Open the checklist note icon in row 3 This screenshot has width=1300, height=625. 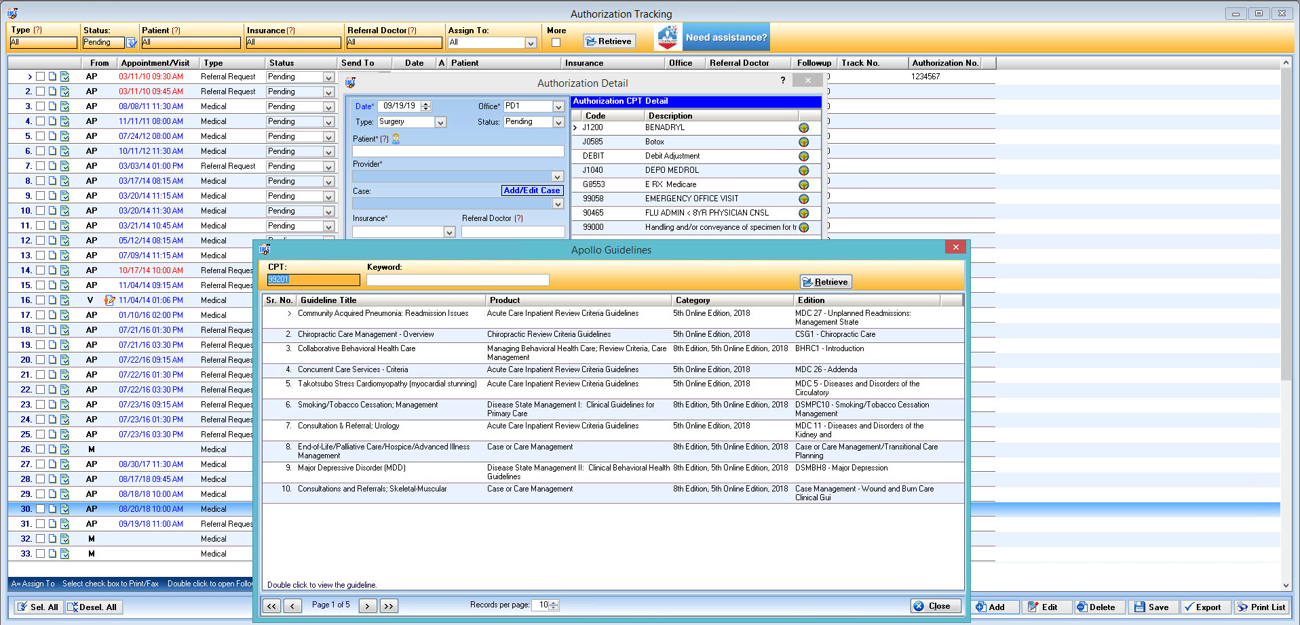click(65, 106)
